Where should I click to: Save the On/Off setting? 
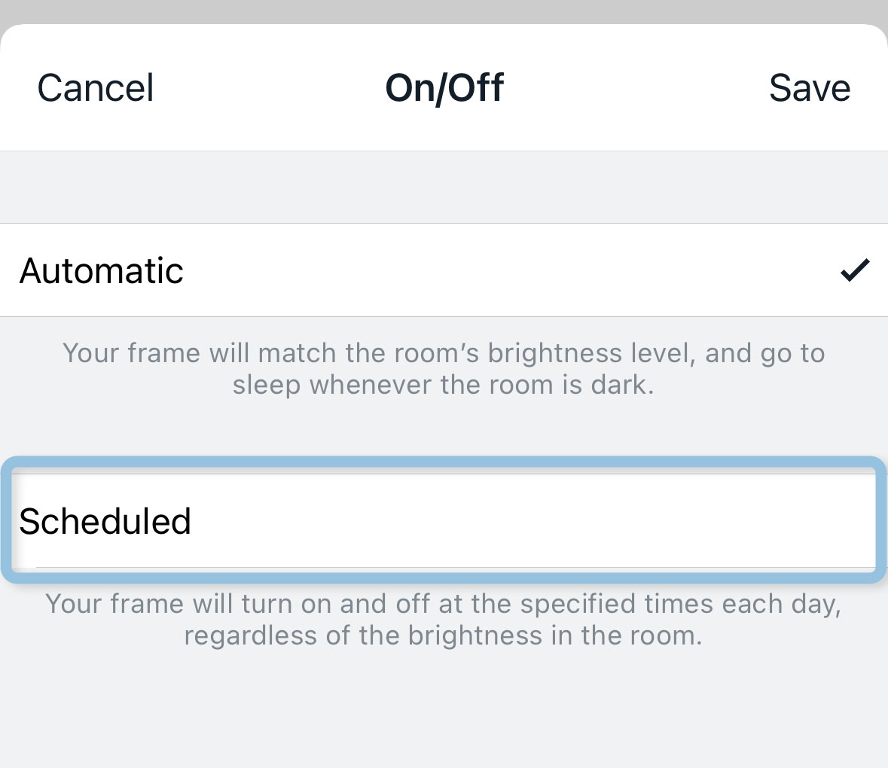click(x=810, y=88)
